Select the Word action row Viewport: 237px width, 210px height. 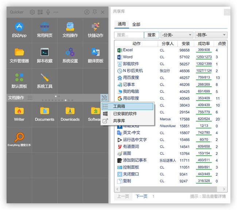[x=171, y=57]
